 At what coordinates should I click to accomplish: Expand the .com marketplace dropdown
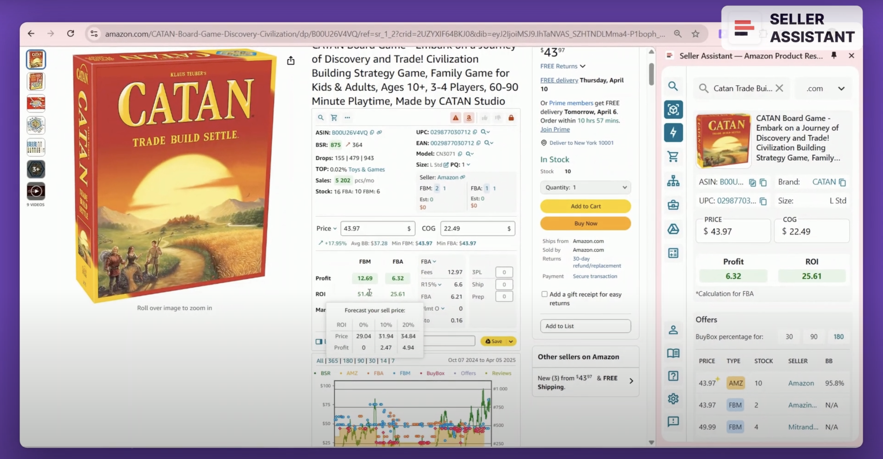(x=841, y=89)
